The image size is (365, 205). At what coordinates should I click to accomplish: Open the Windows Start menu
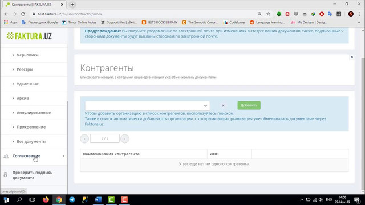click(6, 200)
